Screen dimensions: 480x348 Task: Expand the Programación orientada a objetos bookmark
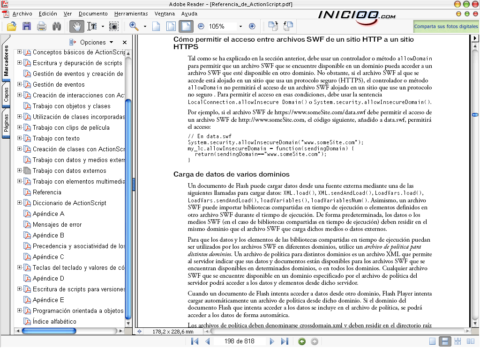(x=19, y=311)
